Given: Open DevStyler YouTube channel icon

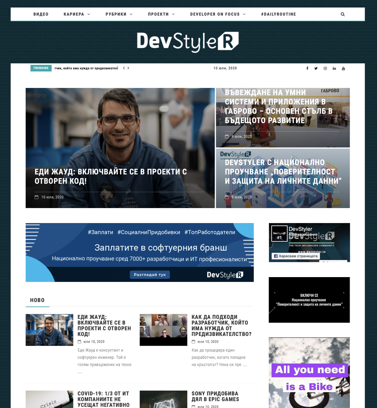Looking at the screenshot, I should coord(343,68).
